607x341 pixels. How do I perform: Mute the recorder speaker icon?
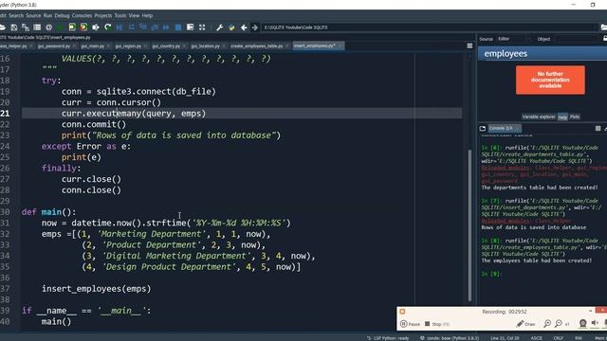click(595, 323)
